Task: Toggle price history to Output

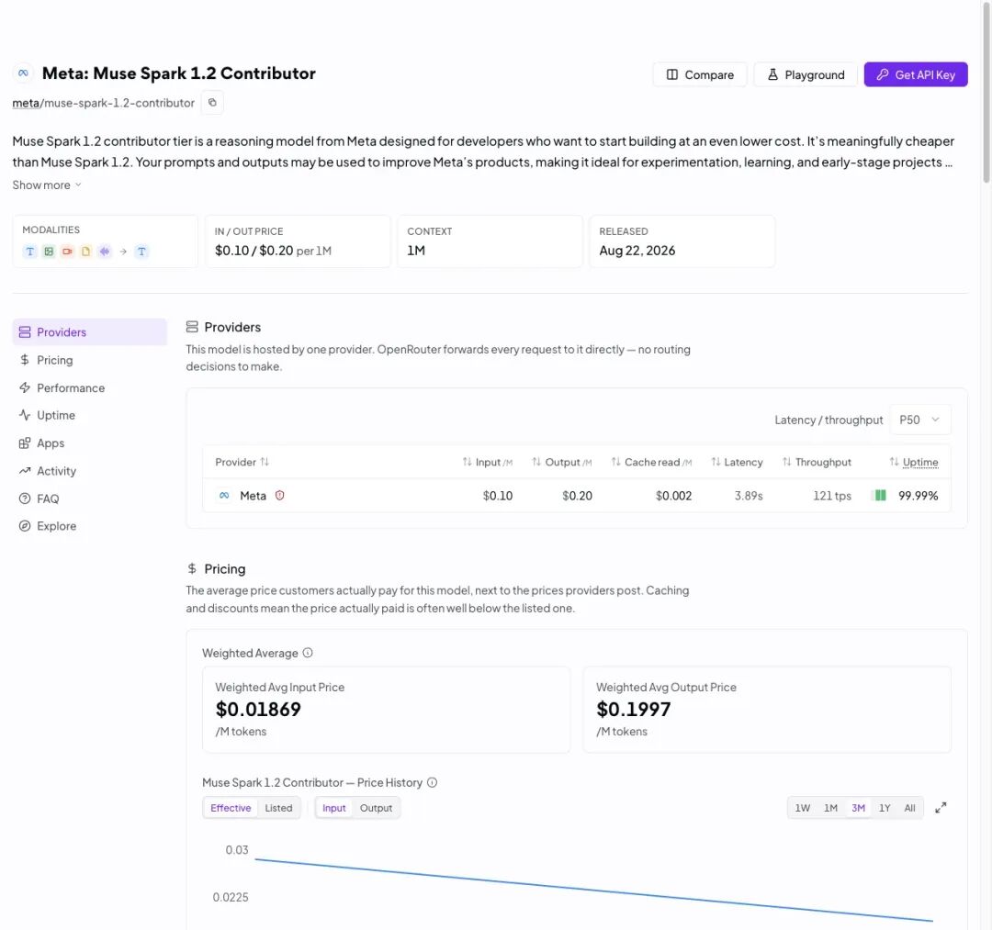Action: pyautogui.click(x=376, y=808)
